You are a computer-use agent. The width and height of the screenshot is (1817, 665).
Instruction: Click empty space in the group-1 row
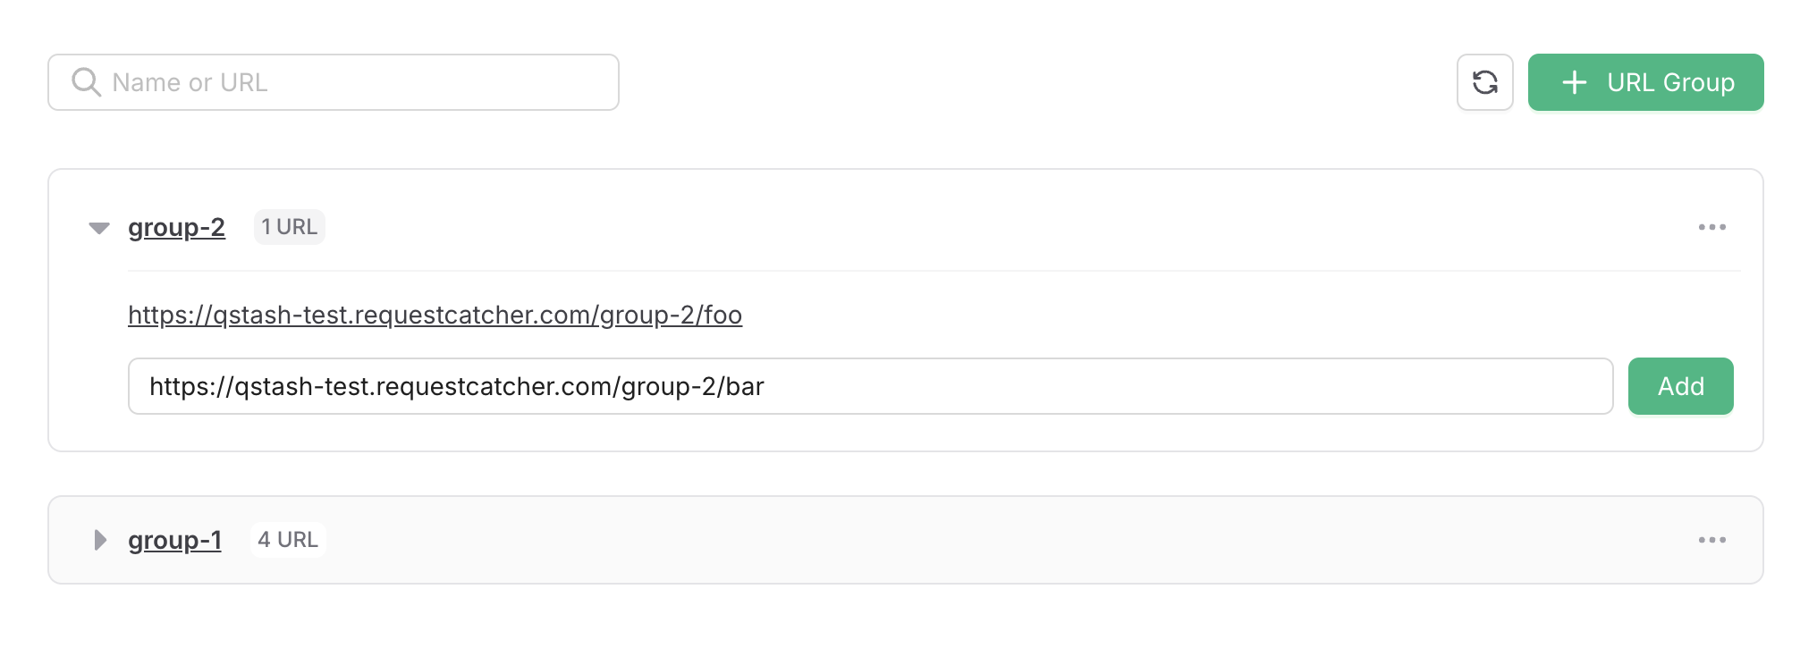coord(984,540)
